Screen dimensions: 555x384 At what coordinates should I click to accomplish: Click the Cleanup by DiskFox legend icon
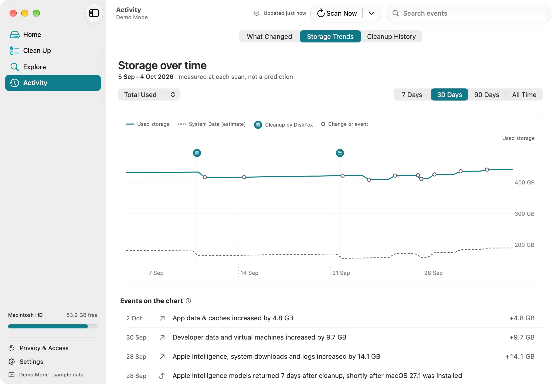[258, 125]
